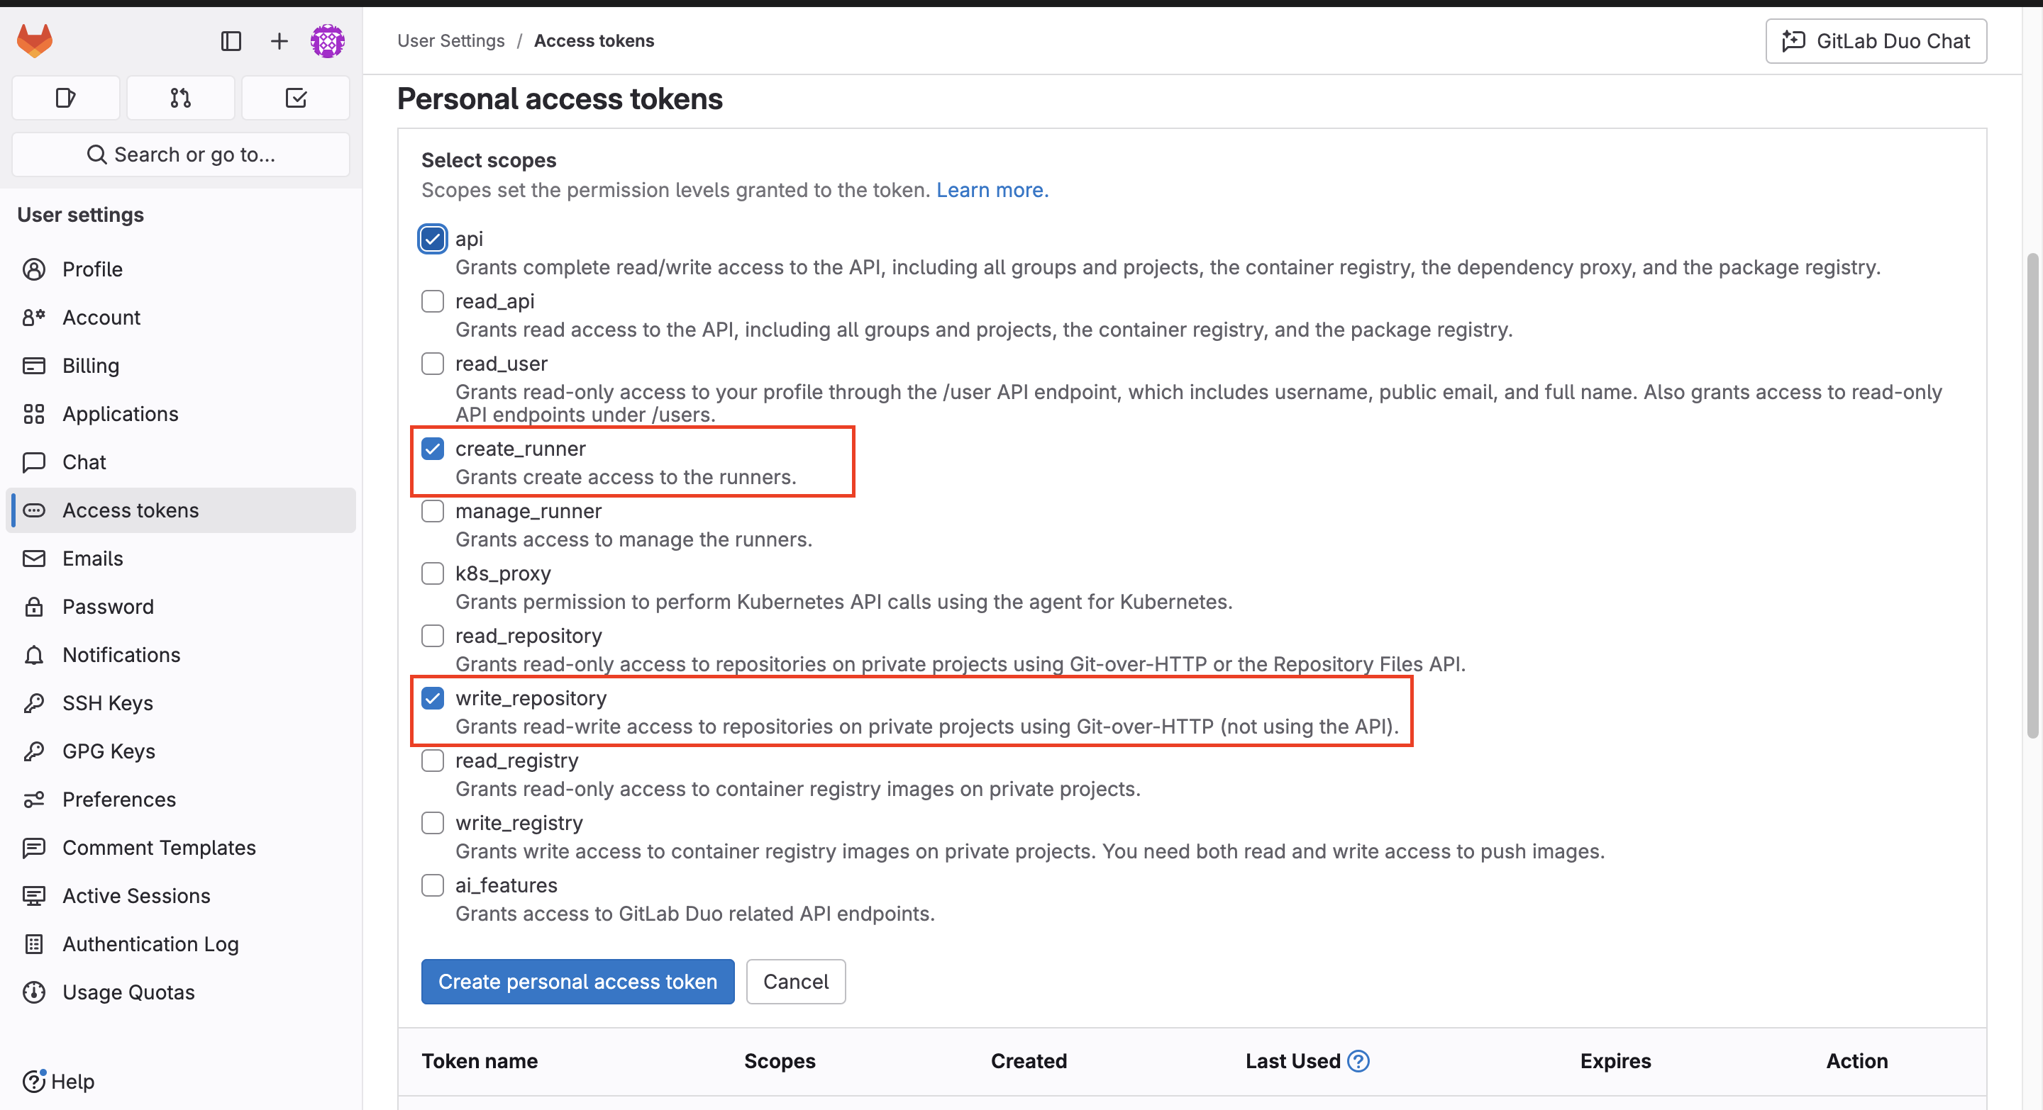Disable the write_repository scope checkbox

click(432, 698)
